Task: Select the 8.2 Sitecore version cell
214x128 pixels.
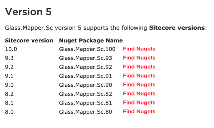Action: tap(10, 94)
